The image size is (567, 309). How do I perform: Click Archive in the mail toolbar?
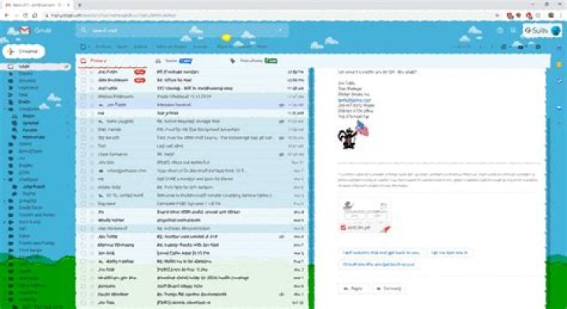point(103,46)
